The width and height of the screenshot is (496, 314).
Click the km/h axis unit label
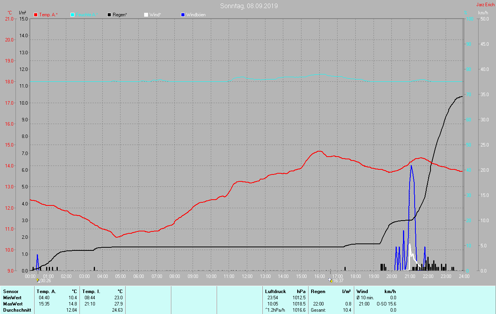[x=483, y=13]
